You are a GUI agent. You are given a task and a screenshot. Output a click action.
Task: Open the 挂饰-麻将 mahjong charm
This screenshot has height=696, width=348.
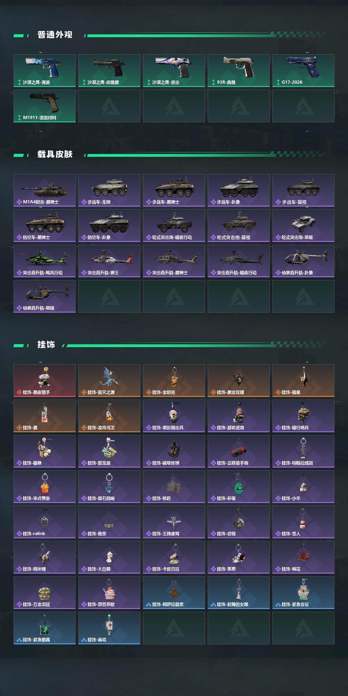click(x=109, y=628)
